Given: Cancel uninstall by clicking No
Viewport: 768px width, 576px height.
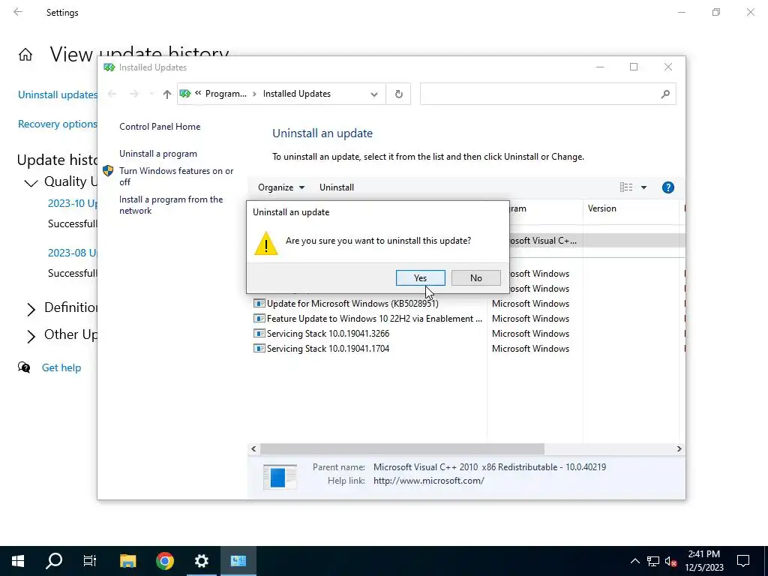Looking at the screenshot, I should (x=475, y=277).
